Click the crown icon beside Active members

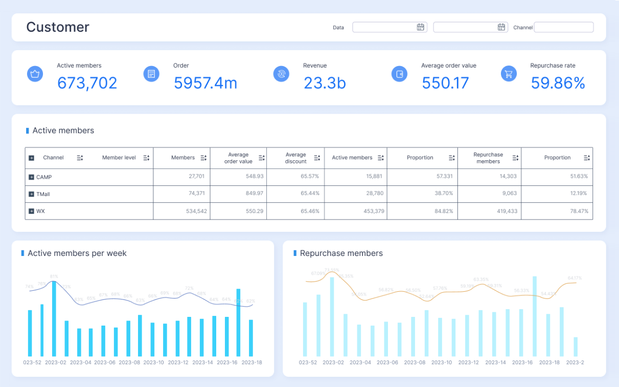pos(35,74)
